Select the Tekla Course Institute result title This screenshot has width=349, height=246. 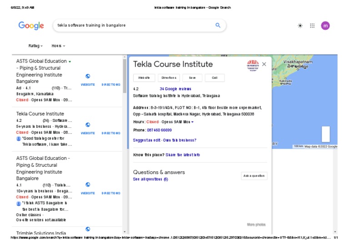click(40, 114)
